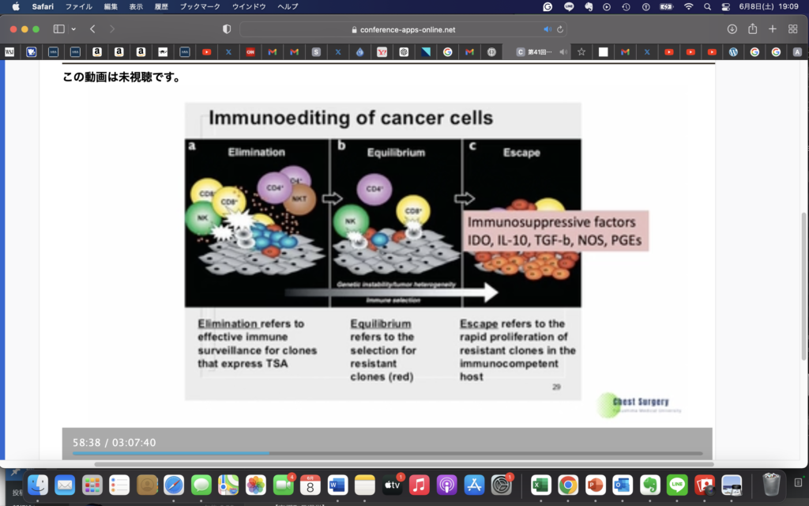
Task: Open the sidebar dropdown chevron
Action: [73, 29]
